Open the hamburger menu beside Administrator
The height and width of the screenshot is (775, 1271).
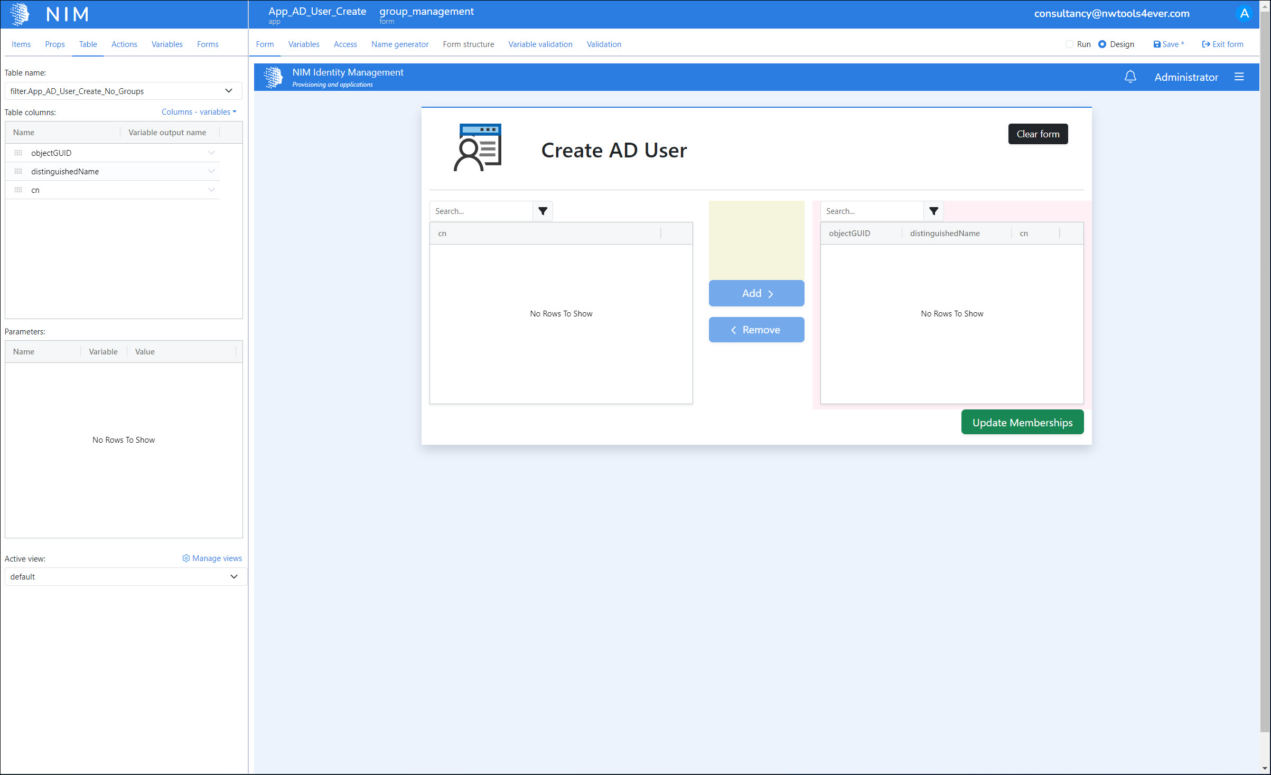[x=1239, y=77]
